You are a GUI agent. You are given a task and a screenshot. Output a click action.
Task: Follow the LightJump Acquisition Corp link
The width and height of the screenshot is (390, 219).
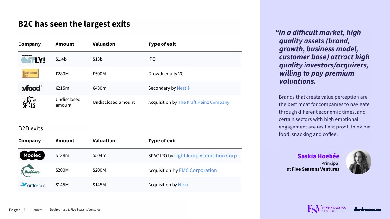(x=205, y=156)
